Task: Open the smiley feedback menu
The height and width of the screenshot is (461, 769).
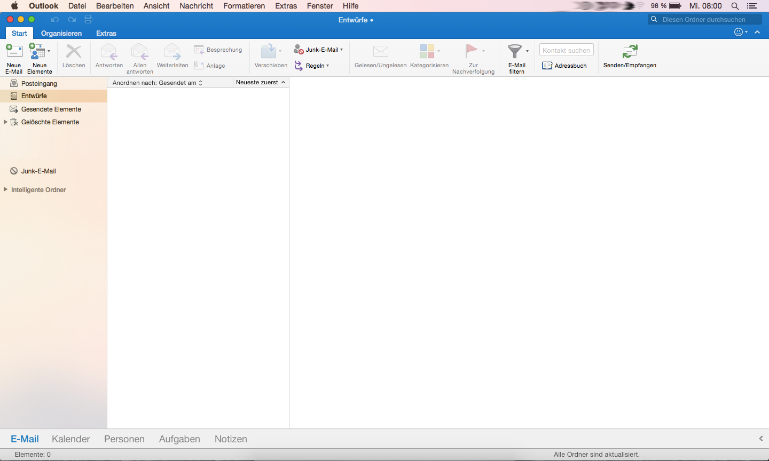Action: coord(741,32)
